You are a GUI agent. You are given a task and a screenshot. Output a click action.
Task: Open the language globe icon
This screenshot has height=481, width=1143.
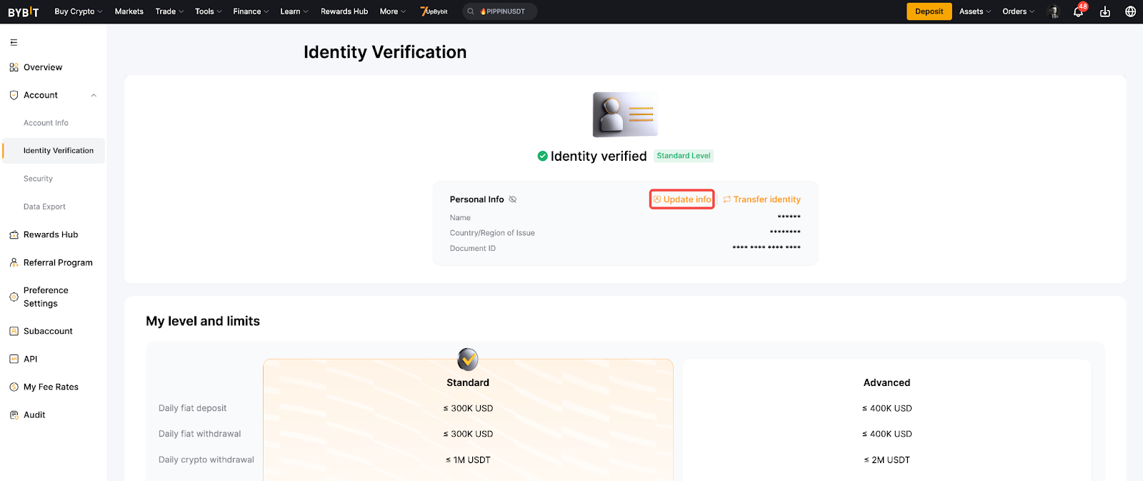pos(1130,11)
